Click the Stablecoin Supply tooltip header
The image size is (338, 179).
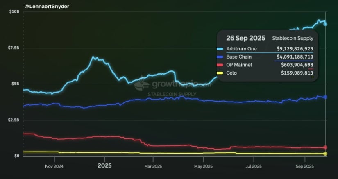tap(293, 38)
